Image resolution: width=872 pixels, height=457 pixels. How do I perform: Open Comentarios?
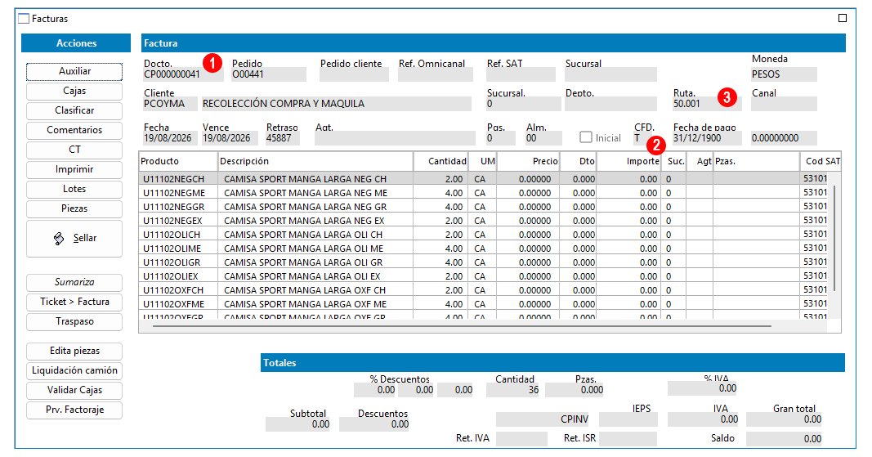(x=74, y=130)
